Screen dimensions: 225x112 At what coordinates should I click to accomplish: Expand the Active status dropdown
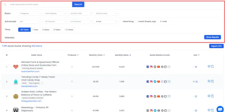tap(107, 22)
